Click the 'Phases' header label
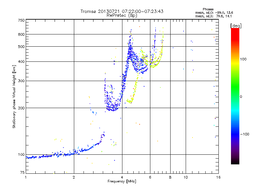Screen dimensions: 257x193 click(208, 9)
